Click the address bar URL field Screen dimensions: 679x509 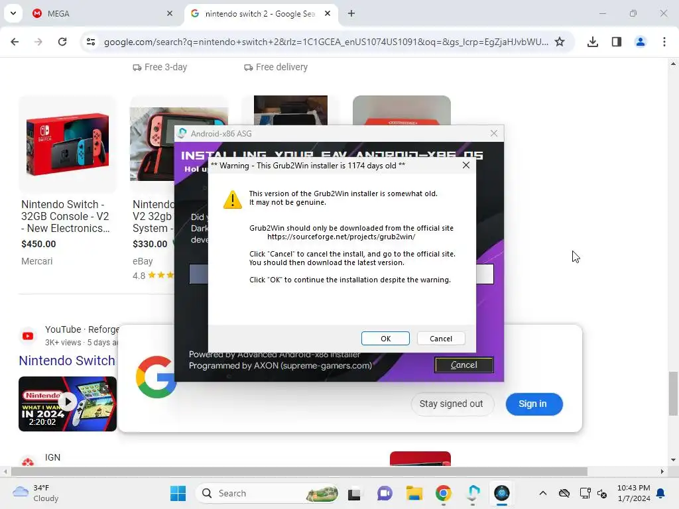326,42
